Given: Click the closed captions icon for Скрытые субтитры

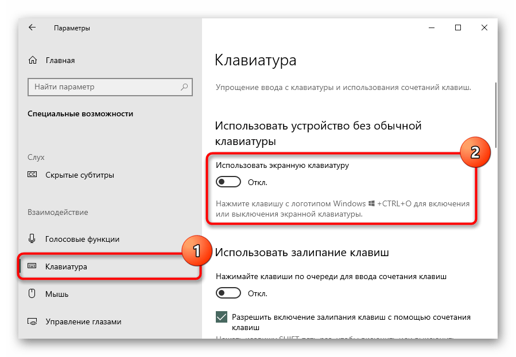Looking at the screenshot, I should tap(33, 175).
